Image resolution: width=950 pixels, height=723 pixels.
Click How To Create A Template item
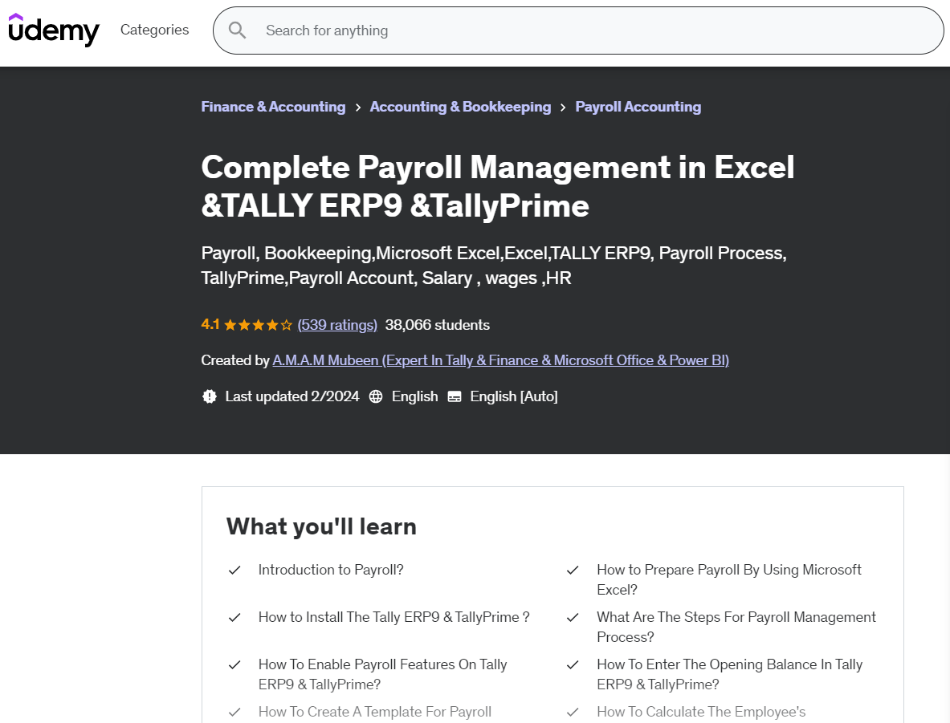pyautogui.click(x=374, y=712)
